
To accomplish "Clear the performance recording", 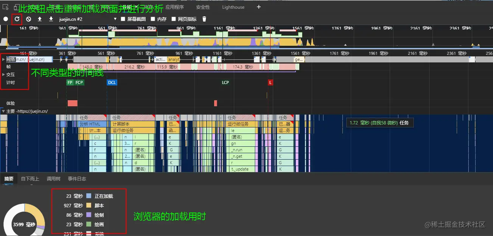I will [x=28, y=19].
